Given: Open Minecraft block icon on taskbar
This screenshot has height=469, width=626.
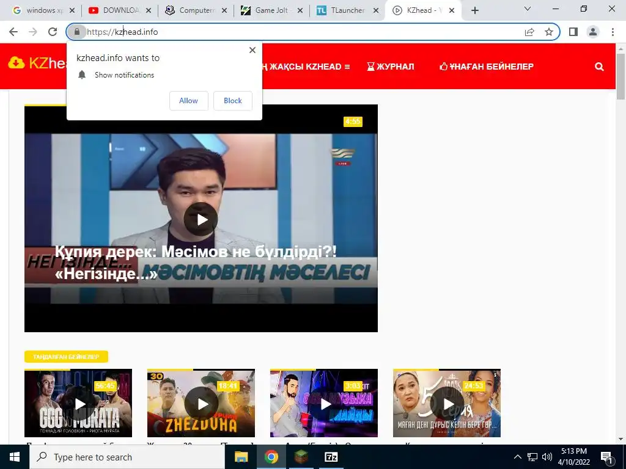Looking at the screenshot, I should [301, 457].
